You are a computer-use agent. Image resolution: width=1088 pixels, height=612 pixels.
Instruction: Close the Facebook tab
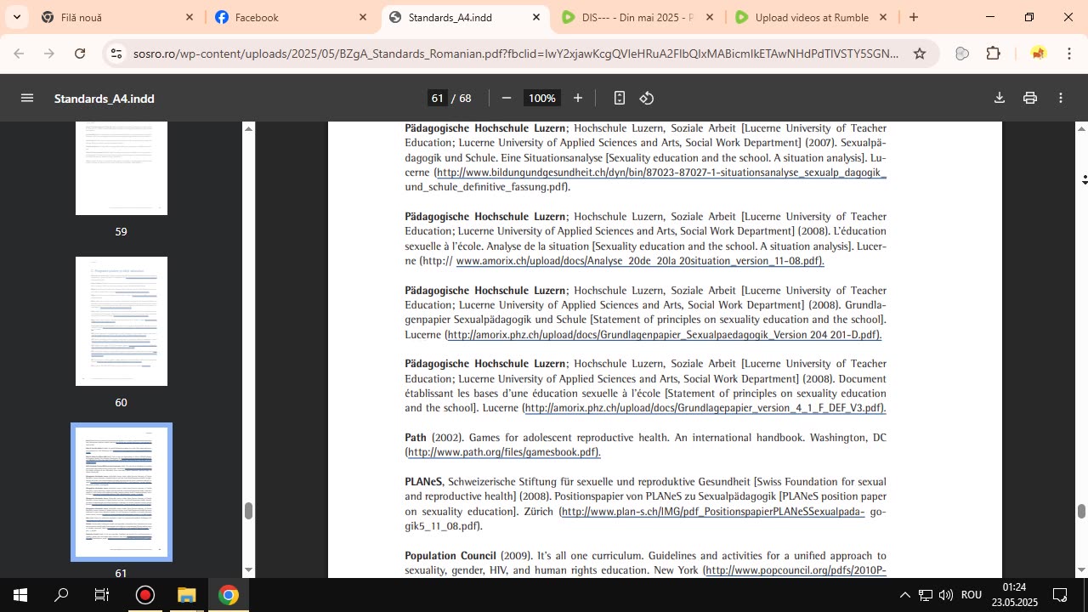point(363,17)
